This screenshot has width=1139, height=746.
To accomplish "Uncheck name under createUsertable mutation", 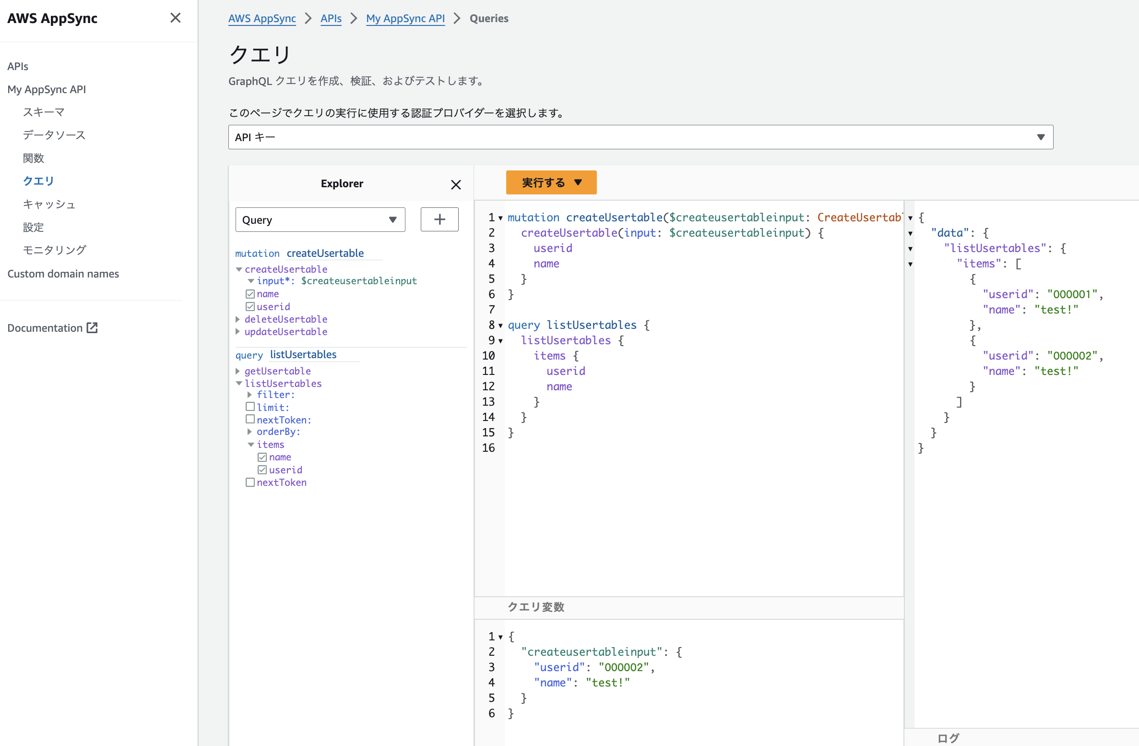I will 250,294.
